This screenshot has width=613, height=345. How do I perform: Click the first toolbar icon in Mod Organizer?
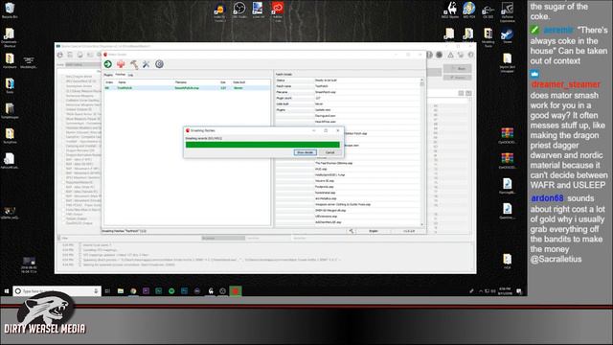(x=59, y=55)
